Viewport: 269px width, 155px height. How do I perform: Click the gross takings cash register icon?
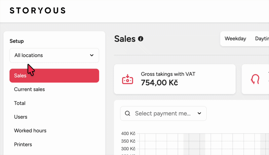pyautogui.click(x=127, y=79)
